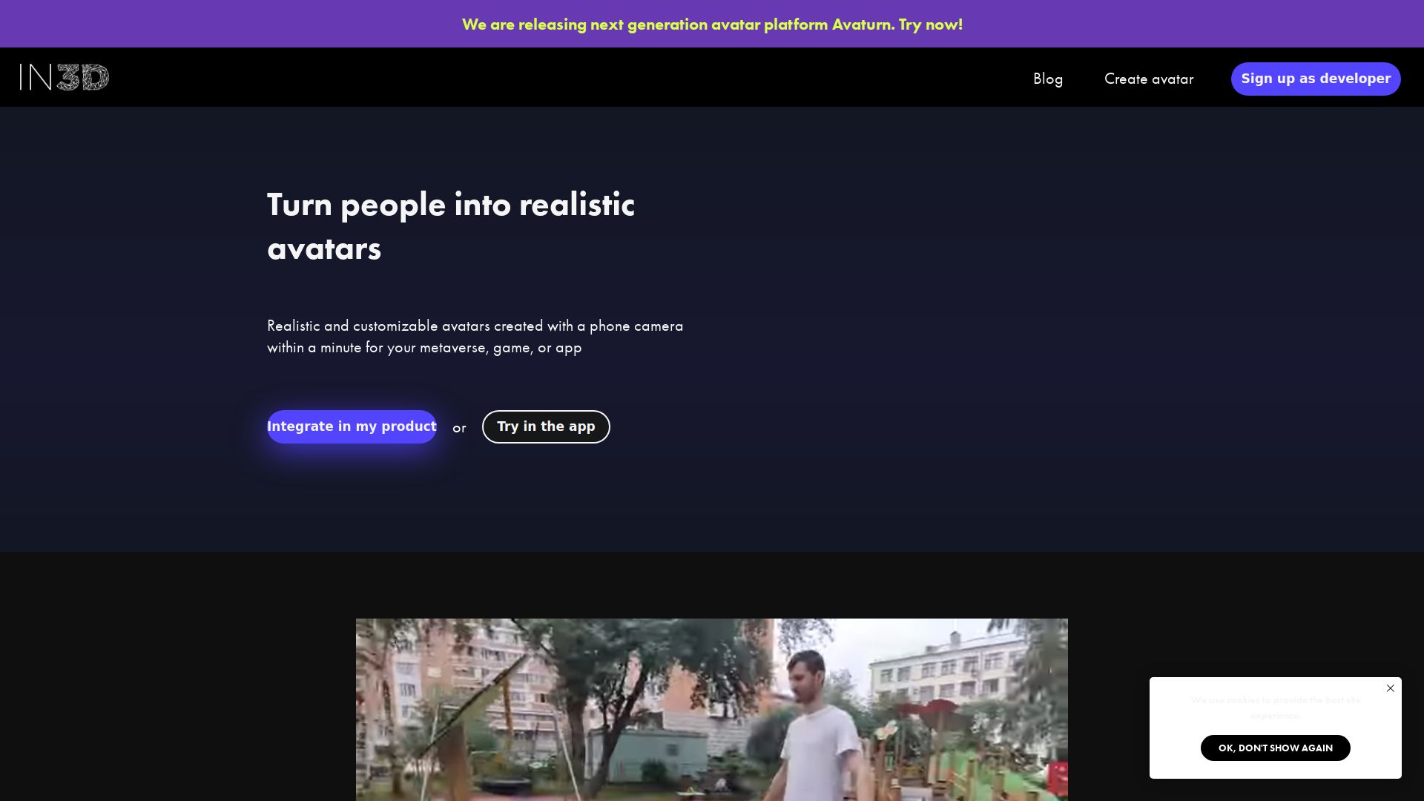Select Integrate in my product
The width and height of the screenshot is (1424, 801).
point(352,426)
